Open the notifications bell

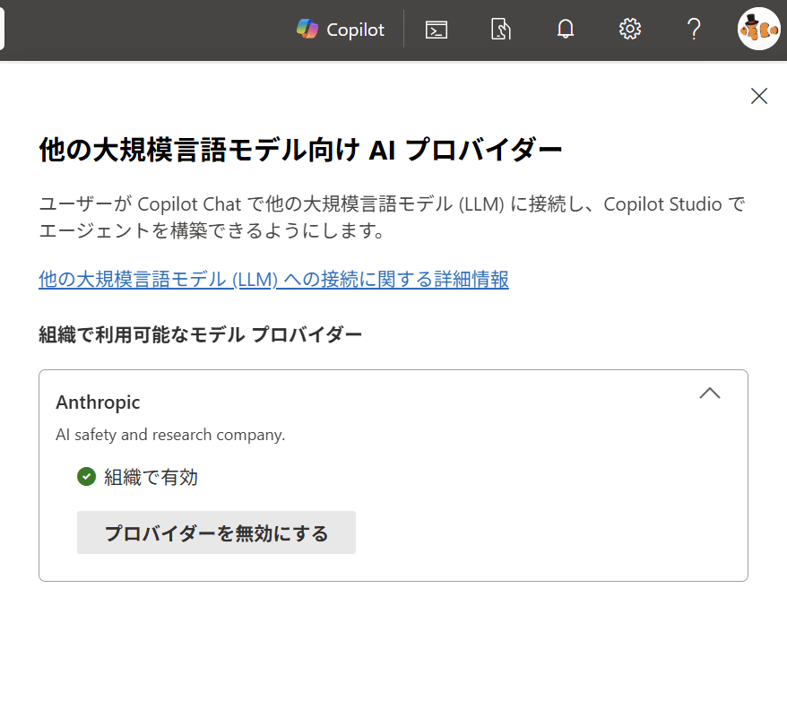pos(566,30)
